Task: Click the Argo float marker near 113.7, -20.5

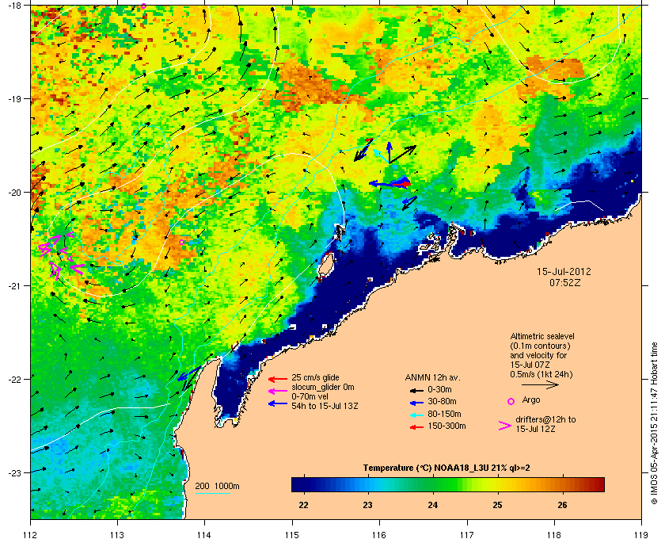Action: pyautogui.click(x=181, y=242)
